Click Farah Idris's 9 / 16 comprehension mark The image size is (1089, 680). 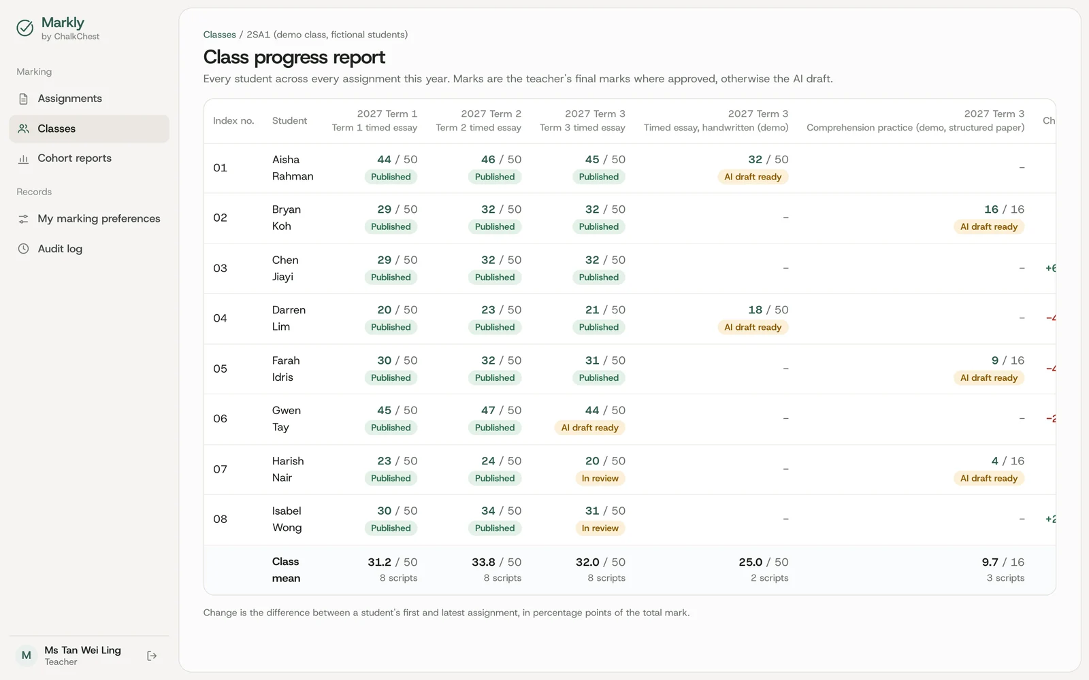coord(1007,360)
